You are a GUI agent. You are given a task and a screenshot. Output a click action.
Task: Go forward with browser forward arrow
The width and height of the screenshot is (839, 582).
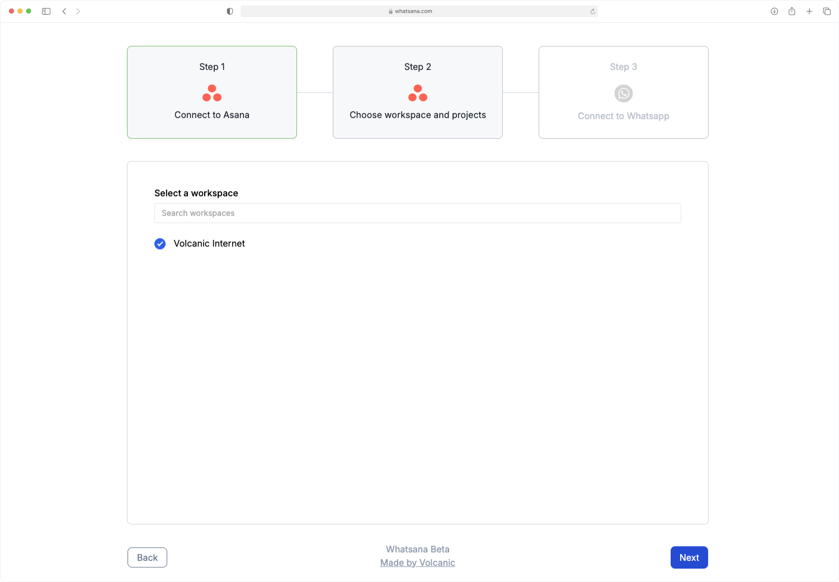click(x=78, y=11)
